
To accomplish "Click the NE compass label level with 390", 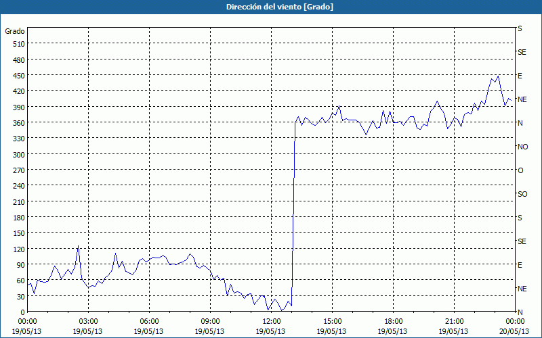I will pyautogui.click(x=522, y=99).
